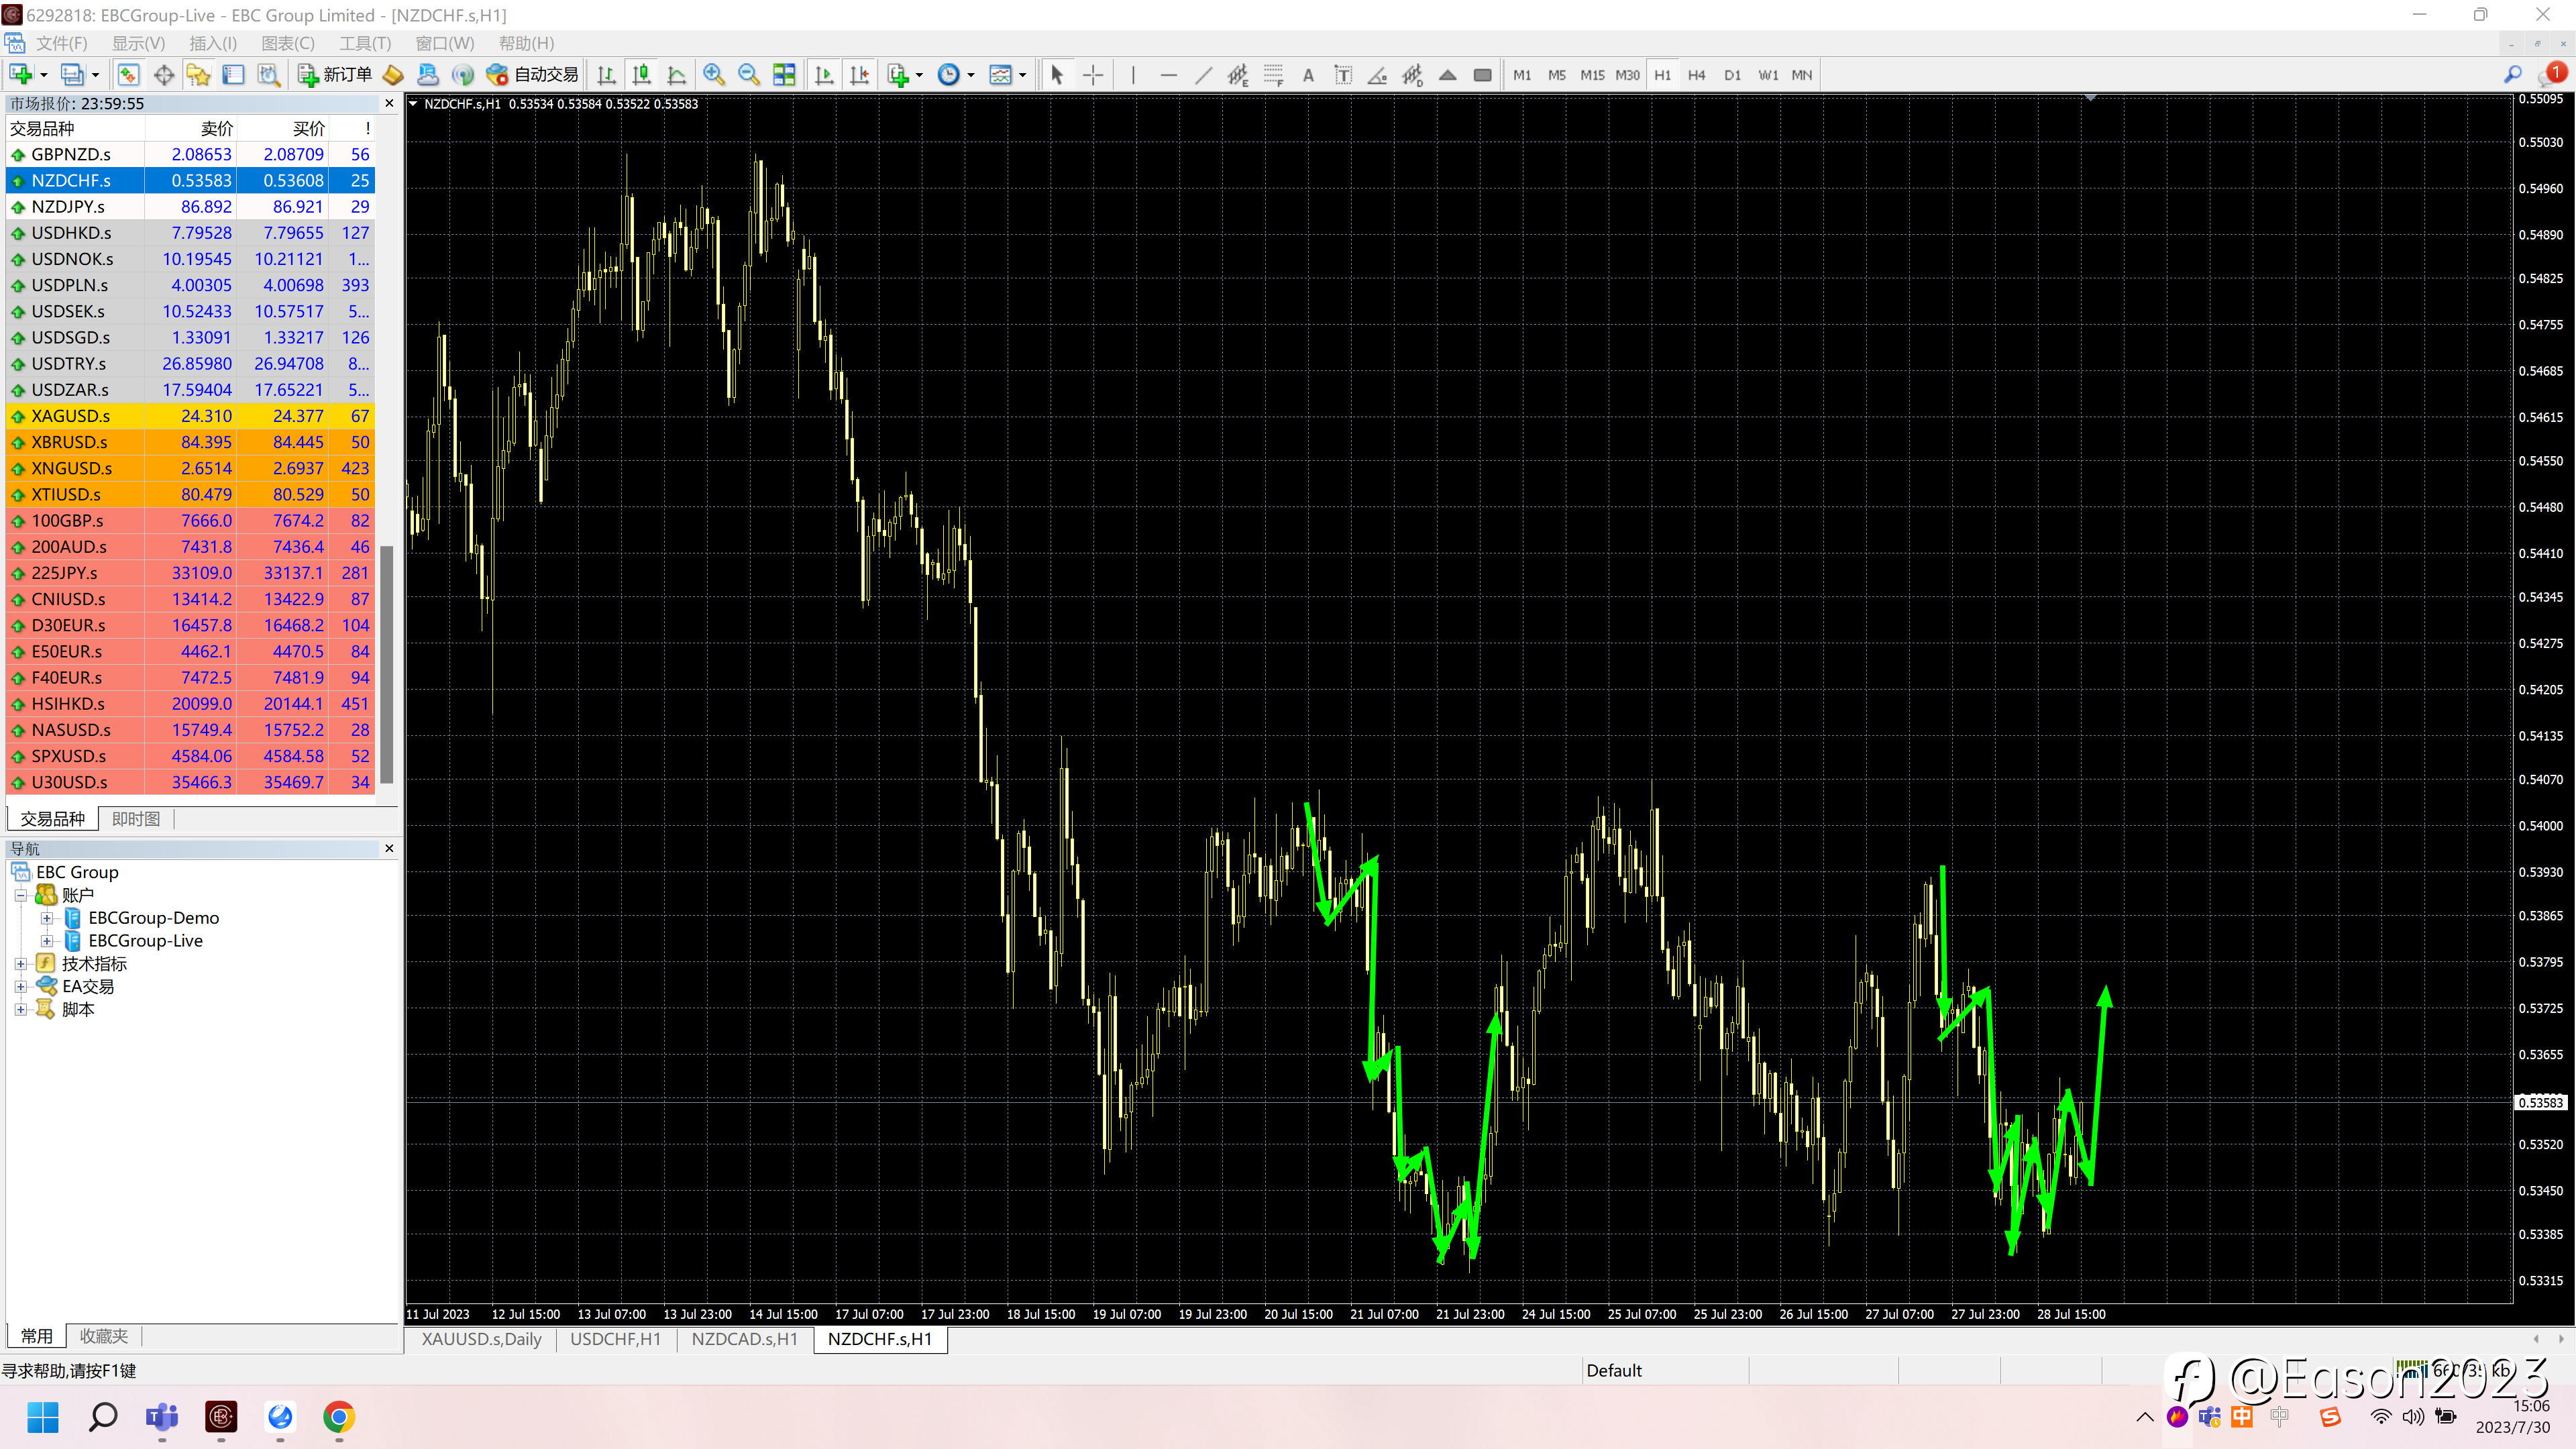Select the Horizontal Line tool
The image size is (2576, 1449).
tap(1168, 75)
